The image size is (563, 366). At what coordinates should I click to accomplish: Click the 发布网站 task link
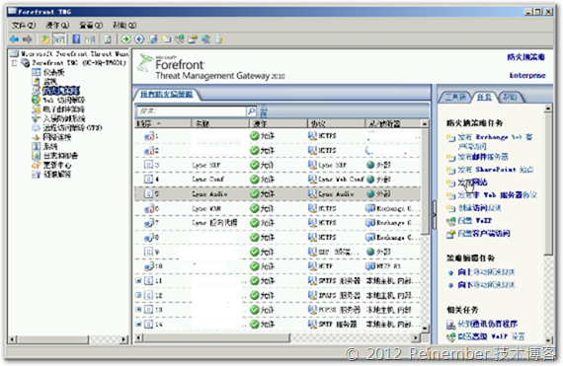tap(472, 183)
